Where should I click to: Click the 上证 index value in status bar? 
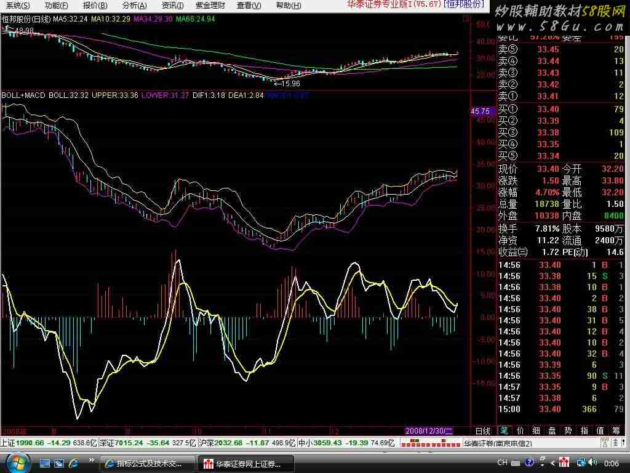31,442
